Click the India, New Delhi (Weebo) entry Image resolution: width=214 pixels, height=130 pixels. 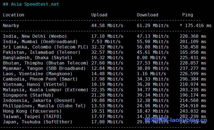pyautogui.click(x=35, y=36)
